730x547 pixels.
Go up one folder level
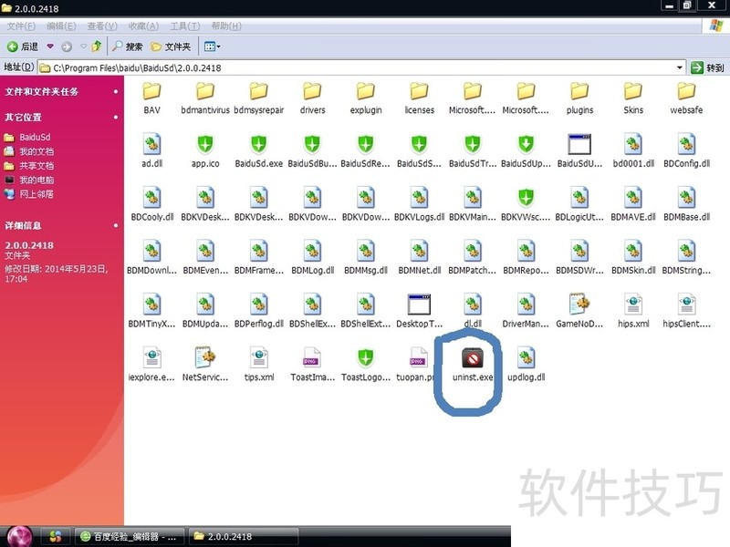97,46
